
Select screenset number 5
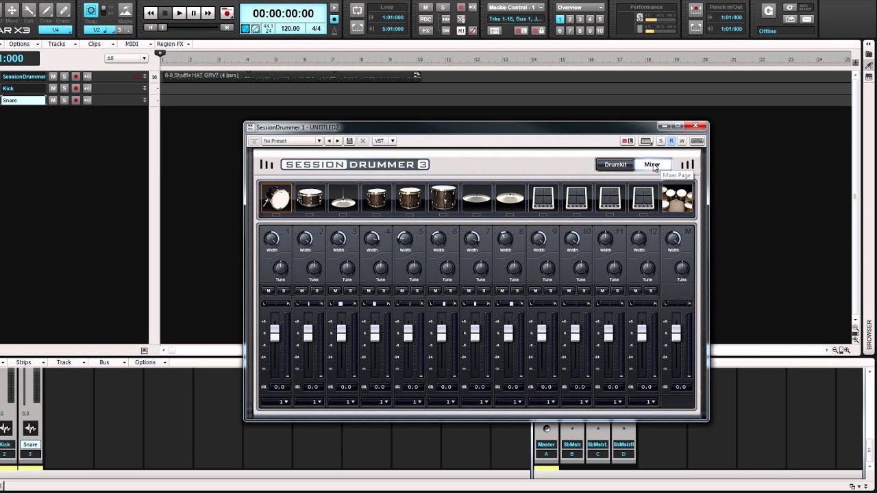(600, 19)
